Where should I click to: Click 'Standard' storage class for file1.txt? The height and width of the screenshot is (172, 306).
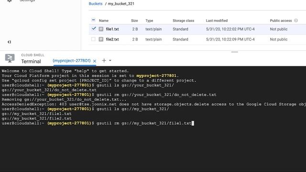coord(180,29)
